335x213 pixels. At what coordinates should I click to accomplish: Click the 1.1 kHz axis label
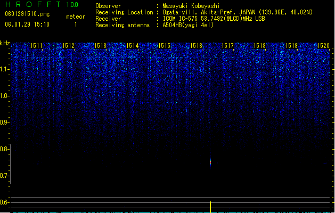click(x=5, y=69)
